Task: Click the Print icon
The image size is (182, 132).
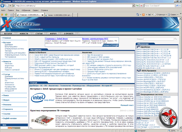Action: 150,15
